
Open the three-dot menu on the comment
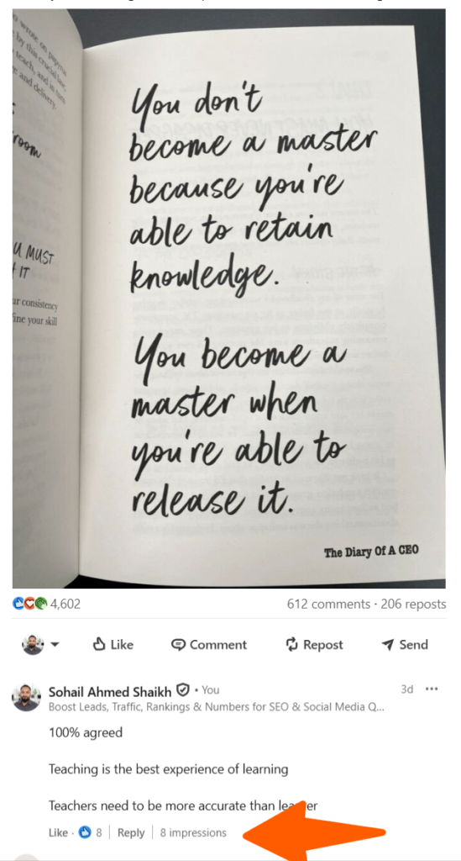(x=432, y=689)
